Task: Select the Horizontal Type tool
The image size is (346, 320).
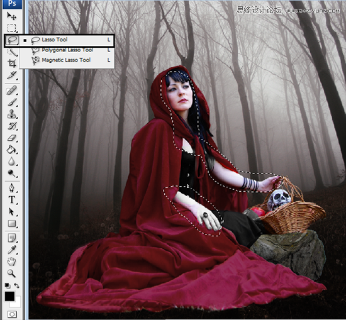Action: tap(12, 200)
